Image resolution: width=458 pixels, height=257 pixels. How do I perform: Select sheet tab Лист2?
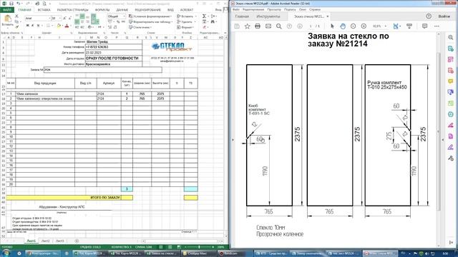point(46,241)
